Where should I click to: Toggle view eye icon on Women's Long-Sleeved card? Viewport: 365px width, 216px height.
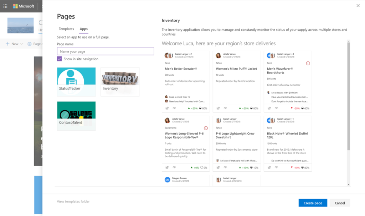174,167
